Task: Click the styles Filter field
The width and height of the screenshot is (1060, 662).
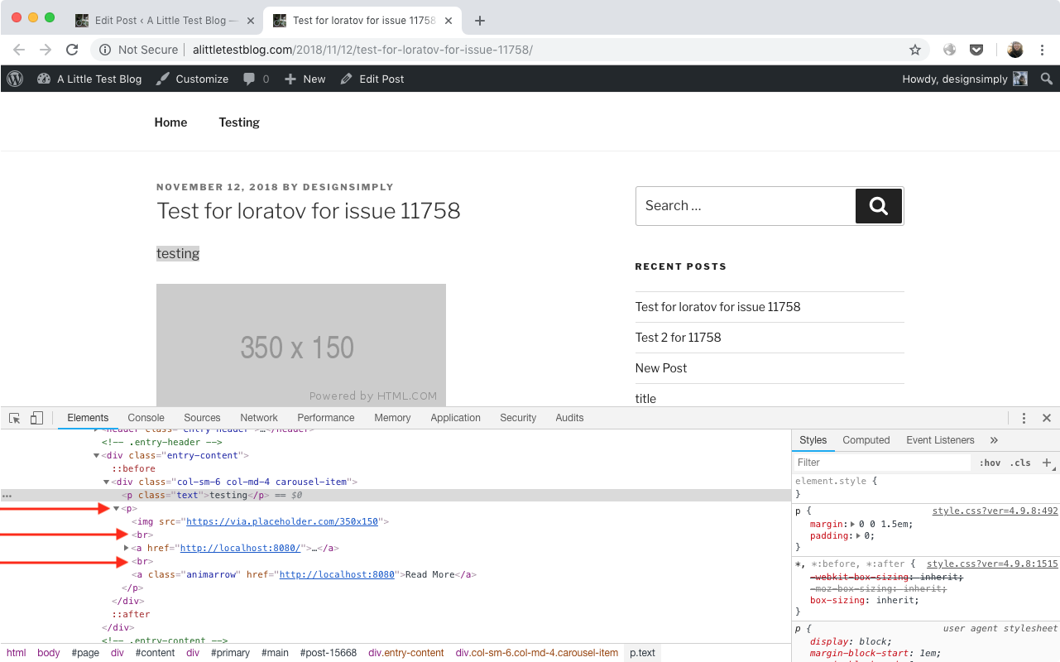Action: click(882, 463)
